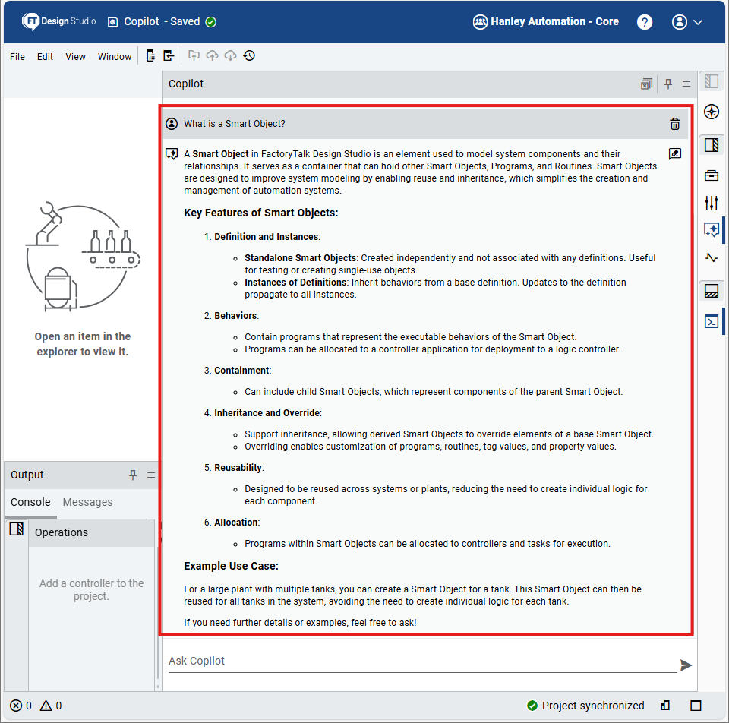Toggle the console output icon in right sidebar

[712, 322]
